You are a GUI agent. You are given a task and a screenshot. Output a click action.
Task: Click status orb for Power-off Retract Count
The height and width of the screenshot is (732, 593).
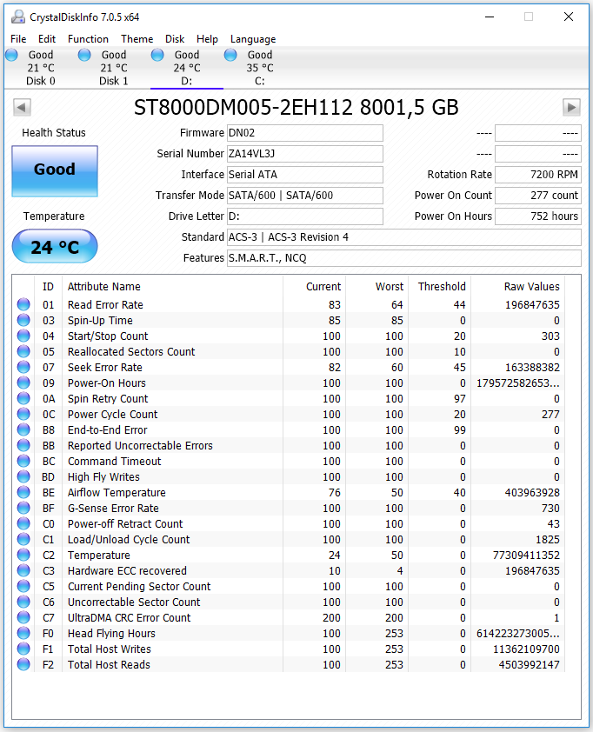click(x=23, y=523)
